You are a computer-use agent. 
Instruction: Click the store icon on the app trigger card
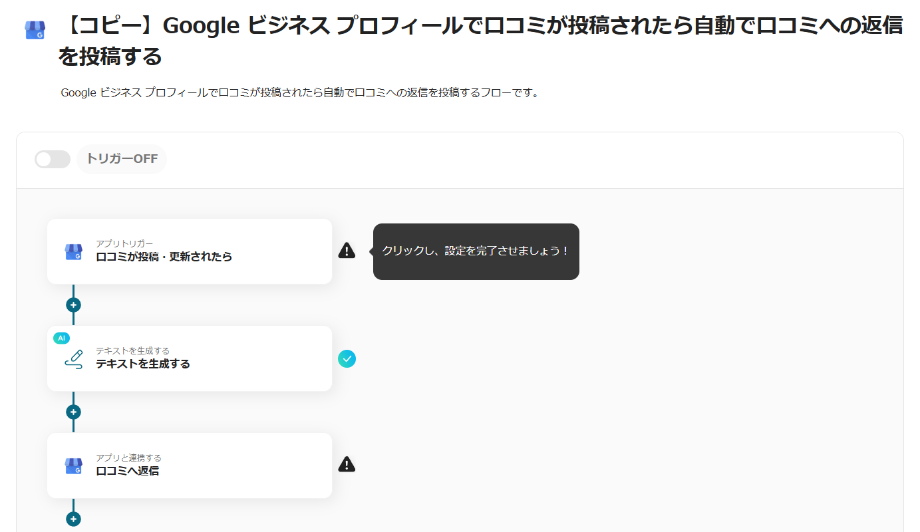[x=73, y=251]
